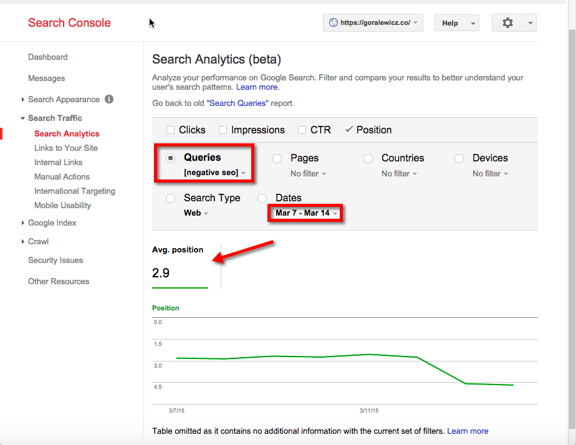Open Internal Links
576x445 pixels.
[58, 162]
